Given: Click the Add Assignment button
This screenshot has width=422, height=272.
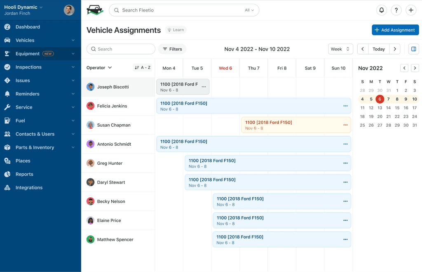Looking at the screenshot, I should [x=395, y=30].
